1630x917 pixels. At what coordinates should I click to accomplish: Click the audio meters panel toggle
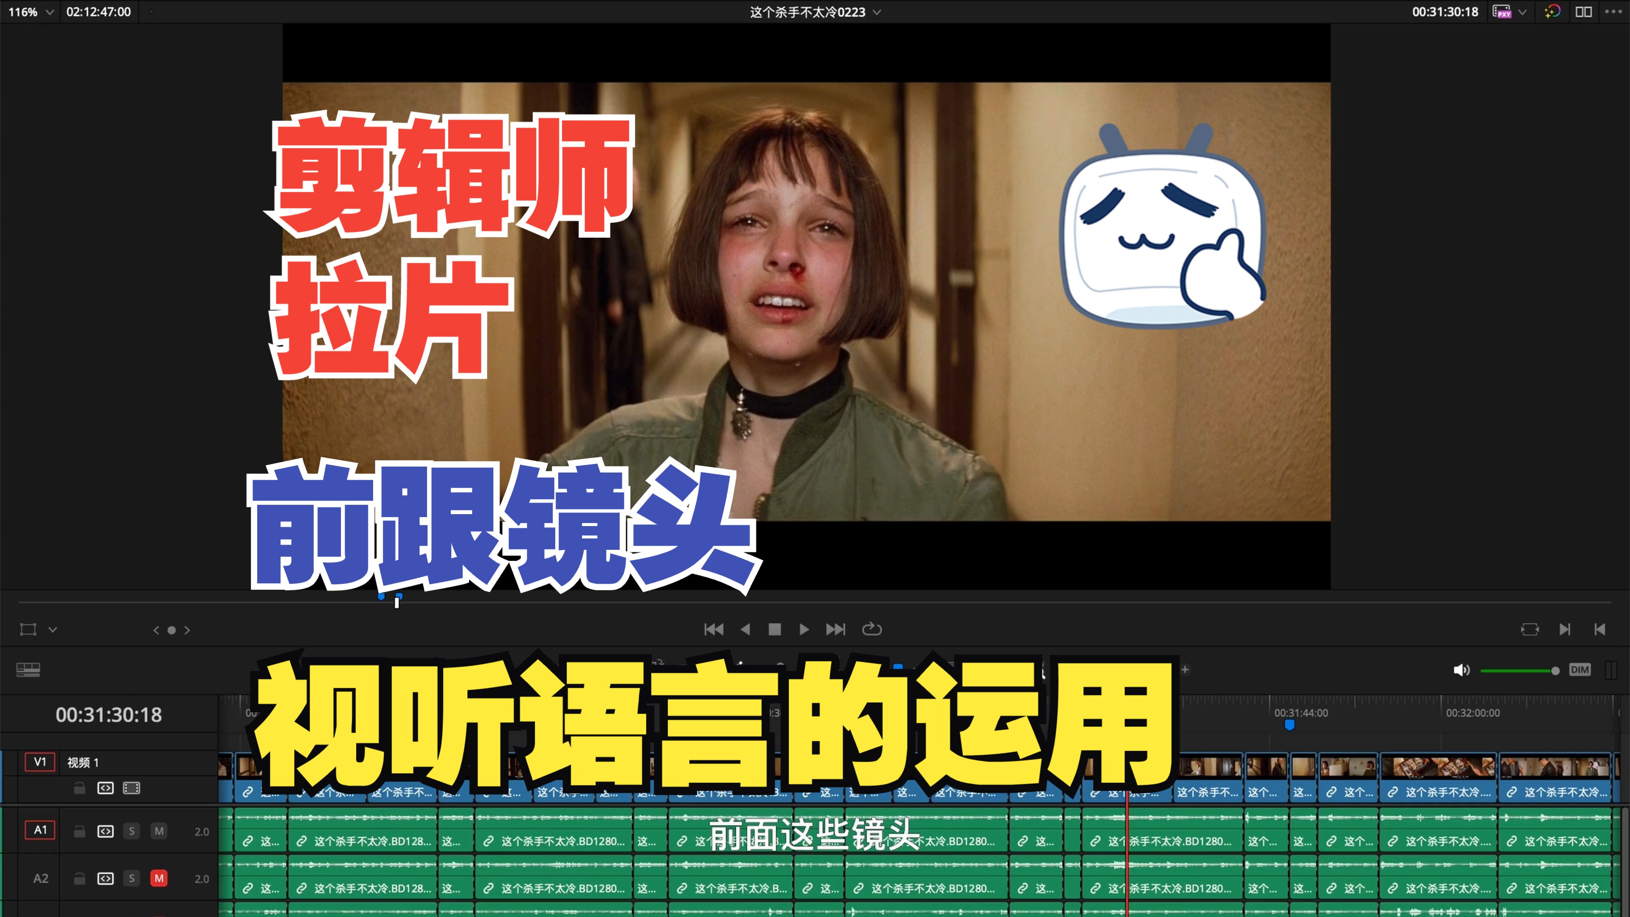coord(1611,670)
